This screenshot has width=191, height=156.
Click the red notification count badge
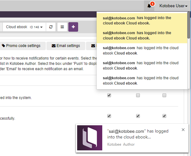tap(152, 4)
